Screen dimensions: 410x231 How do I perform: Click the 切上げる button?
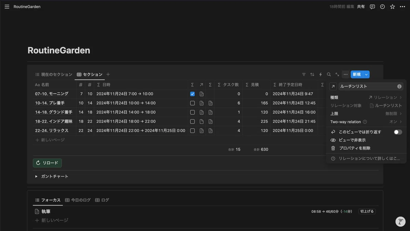(x=367, y=212)
